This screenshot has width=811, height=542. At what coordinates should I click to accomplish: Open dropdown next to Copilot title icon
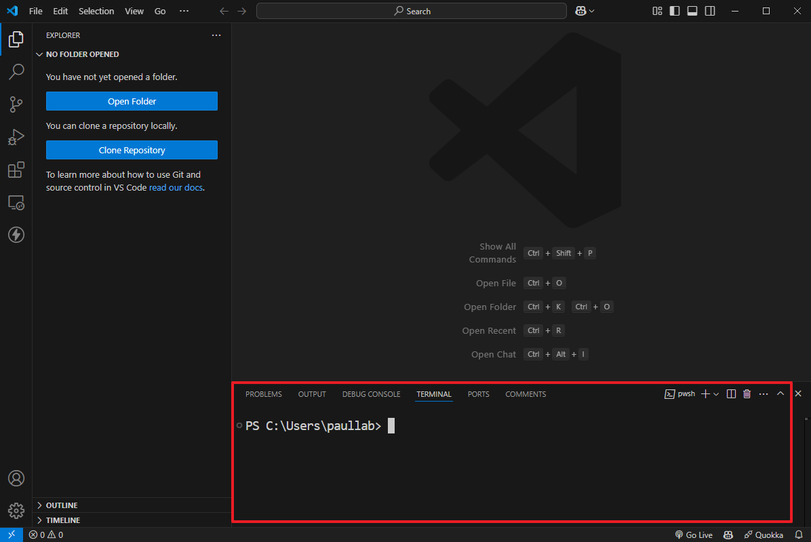[592, 11]
